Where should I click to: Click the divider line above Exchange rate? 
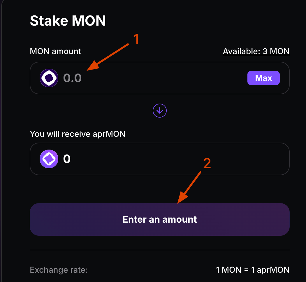(160, 250)
